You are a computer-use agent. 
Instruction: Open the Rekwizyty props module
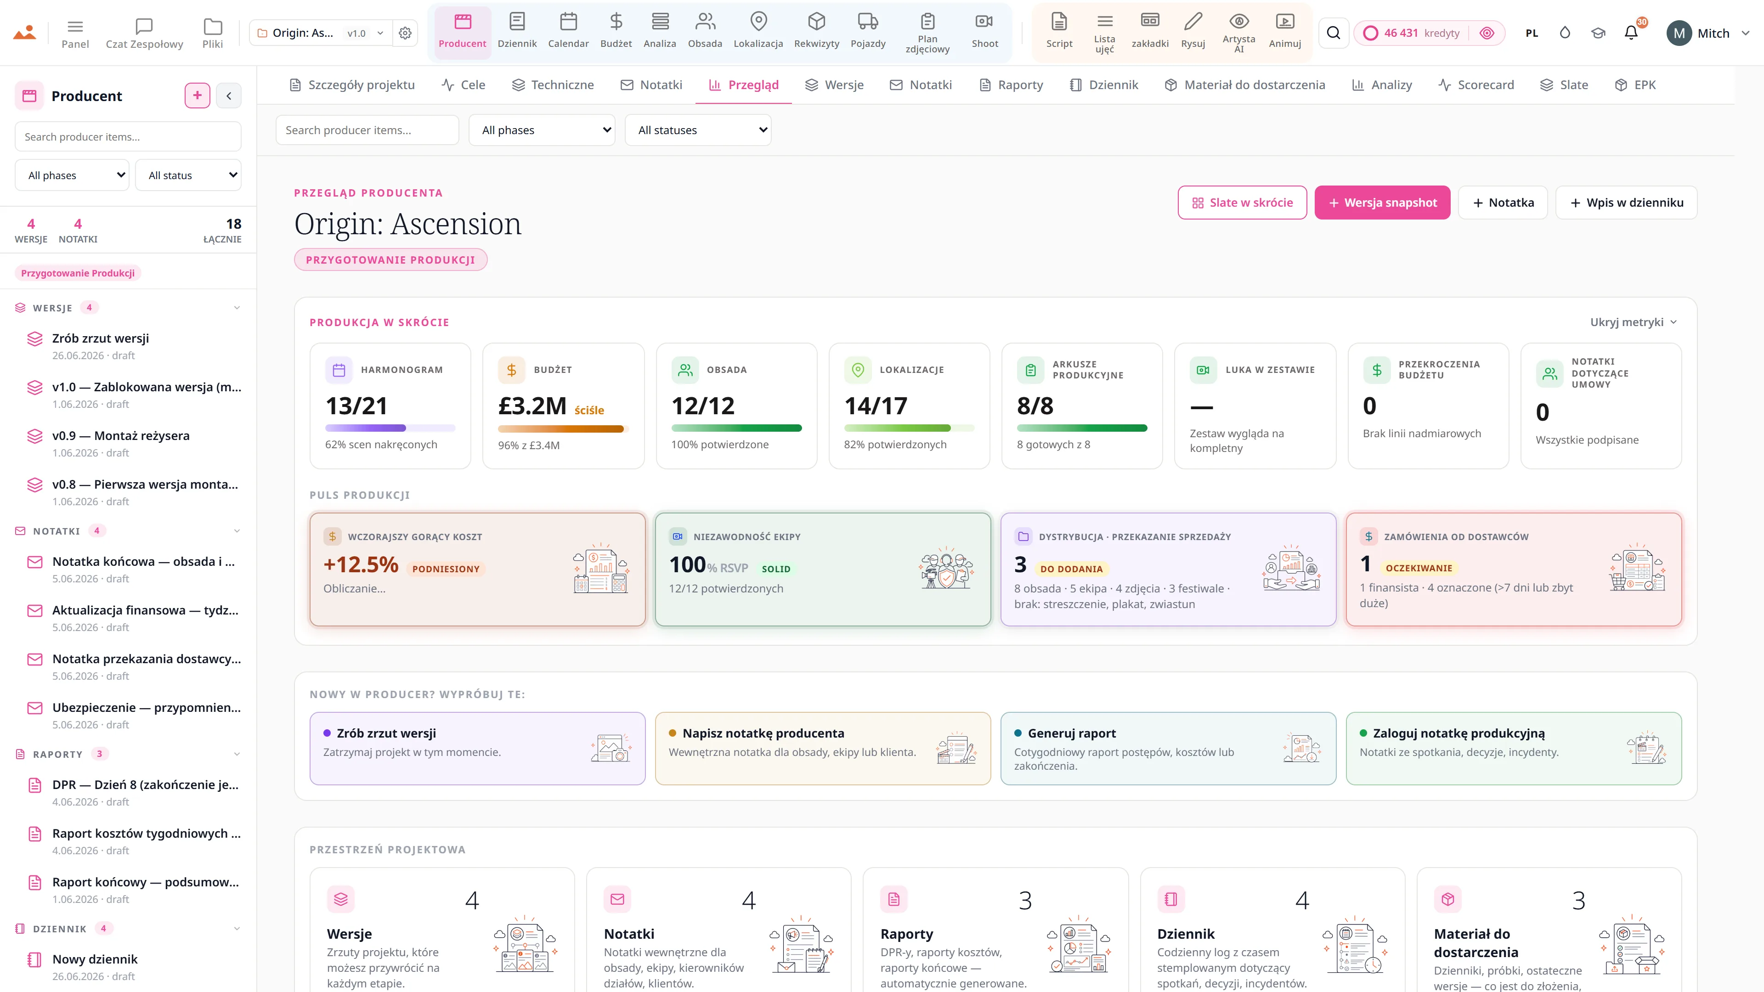816,32
